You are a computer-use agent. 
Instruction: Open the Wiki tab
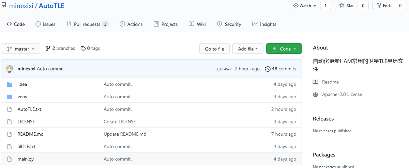[x=197, y=24]
